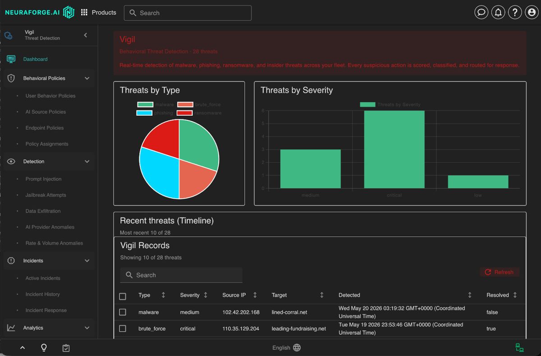Sort by Severity column arrows
Image resolution: width=541 pixels, height=356 pixels.
(x=206, y=295)
